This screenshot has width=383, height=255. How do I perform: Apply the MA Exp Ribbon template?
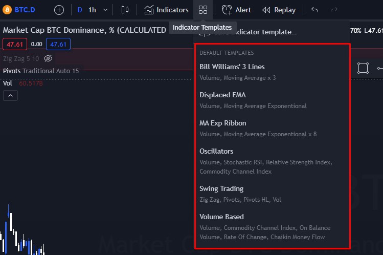[x=273, y=128]
